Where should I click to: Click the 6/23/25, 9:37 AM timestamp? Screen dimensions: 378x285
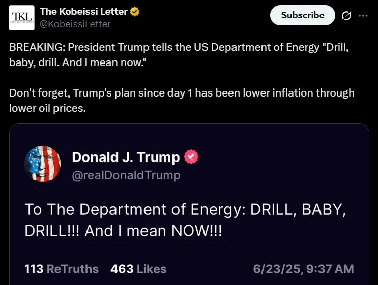pyautogui.click(x=303, y=269)
